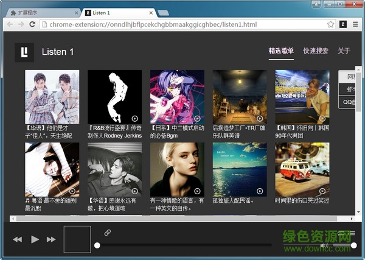Bookmark this page with the star icon
Screen dimensions: 365x260
point(330,24)
